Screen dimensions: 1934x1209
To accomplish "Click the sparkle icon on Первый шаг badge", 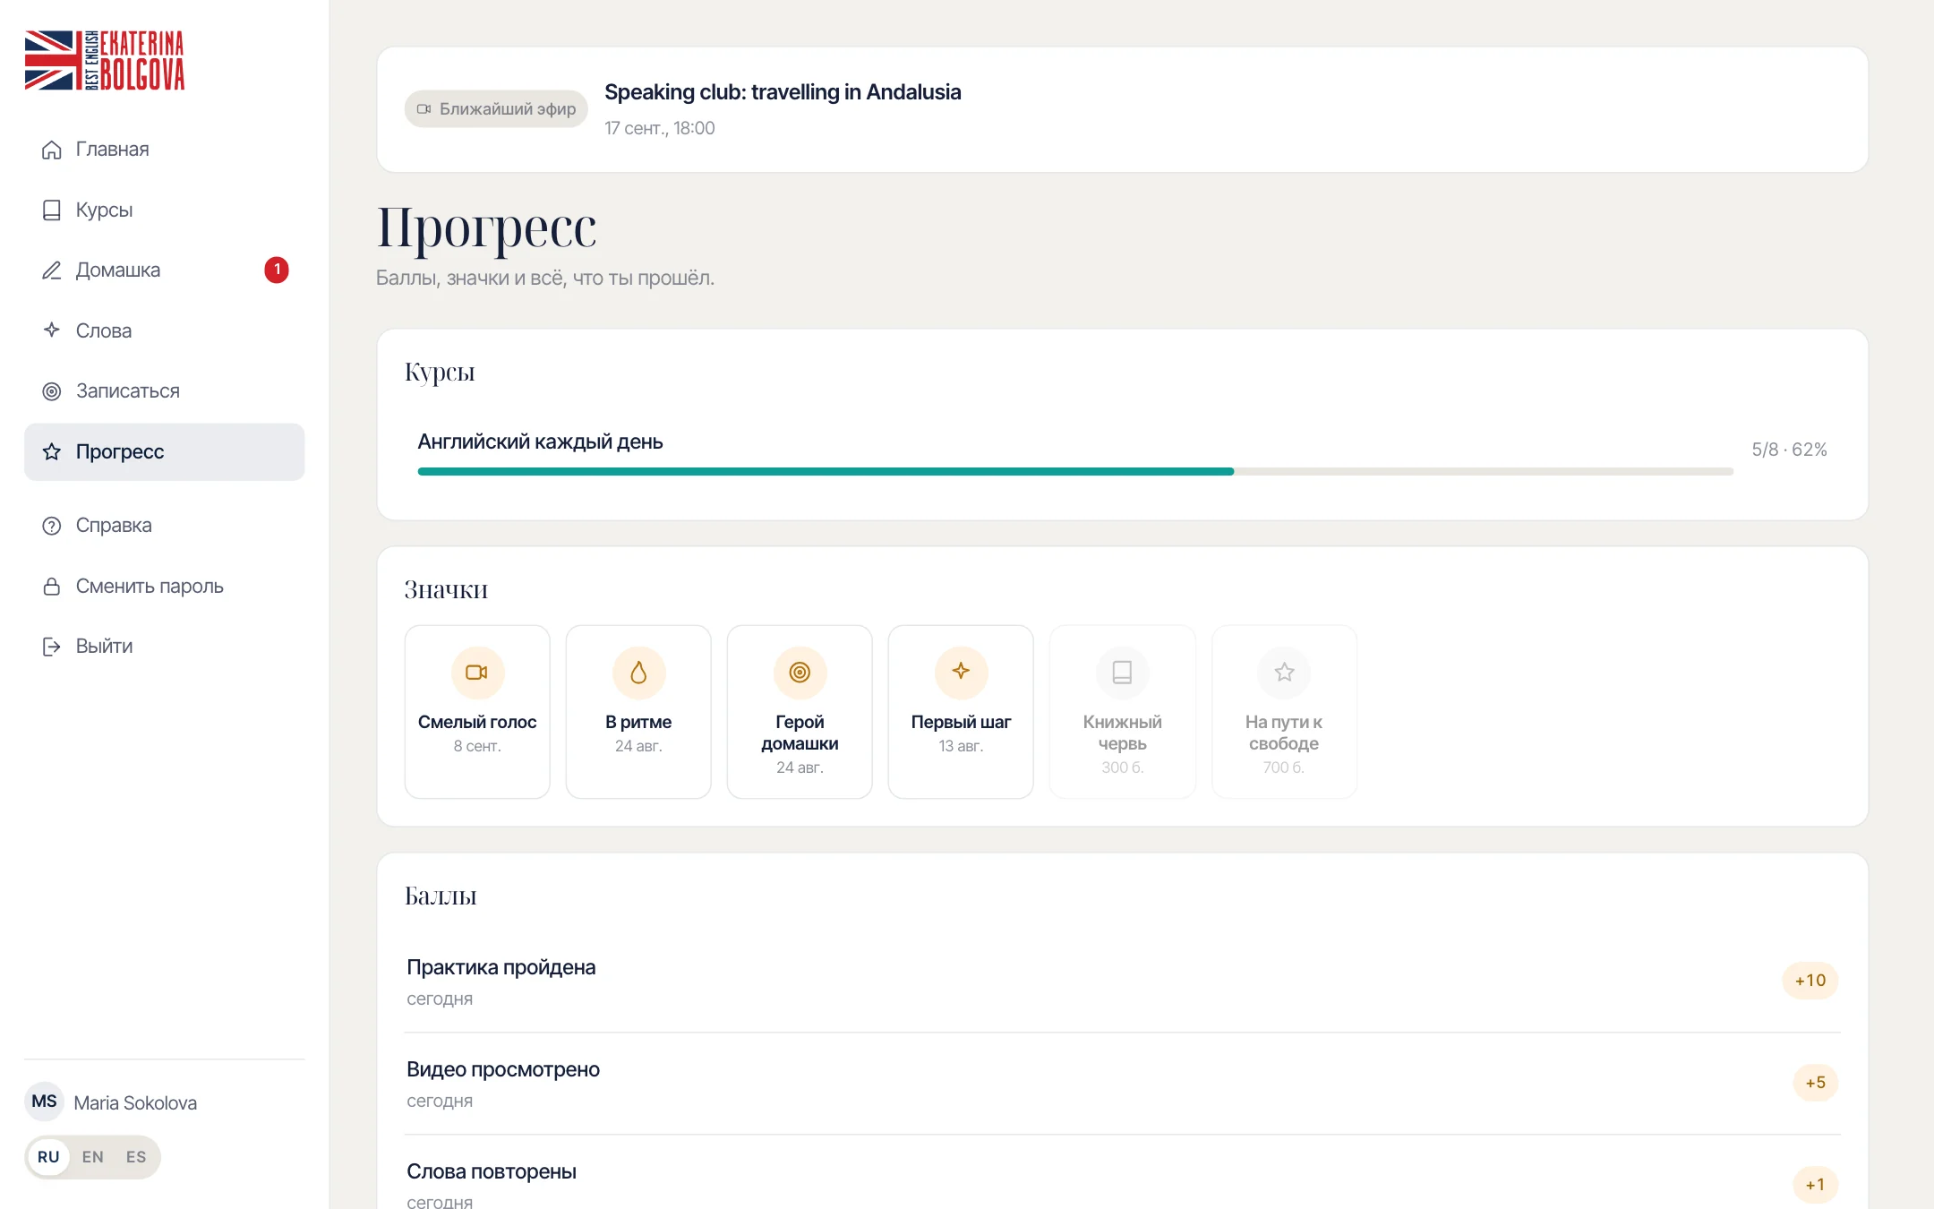I will click(x=961, y=672).
